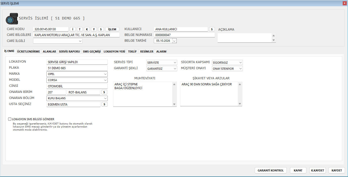This screenshot has height=177, width=348.
Task: Open the Servis Tipi dropdown
Action: point(175,63)
